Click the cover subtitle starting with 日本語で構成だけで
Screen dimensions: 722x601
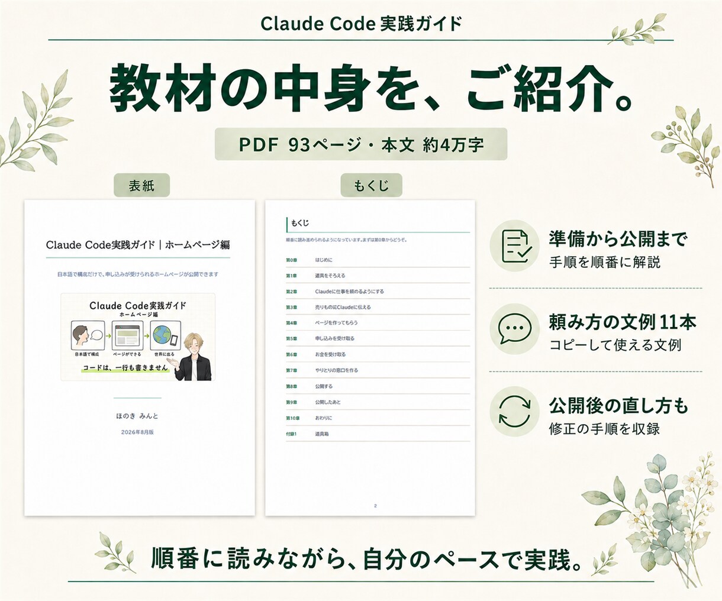click(137, 274)
